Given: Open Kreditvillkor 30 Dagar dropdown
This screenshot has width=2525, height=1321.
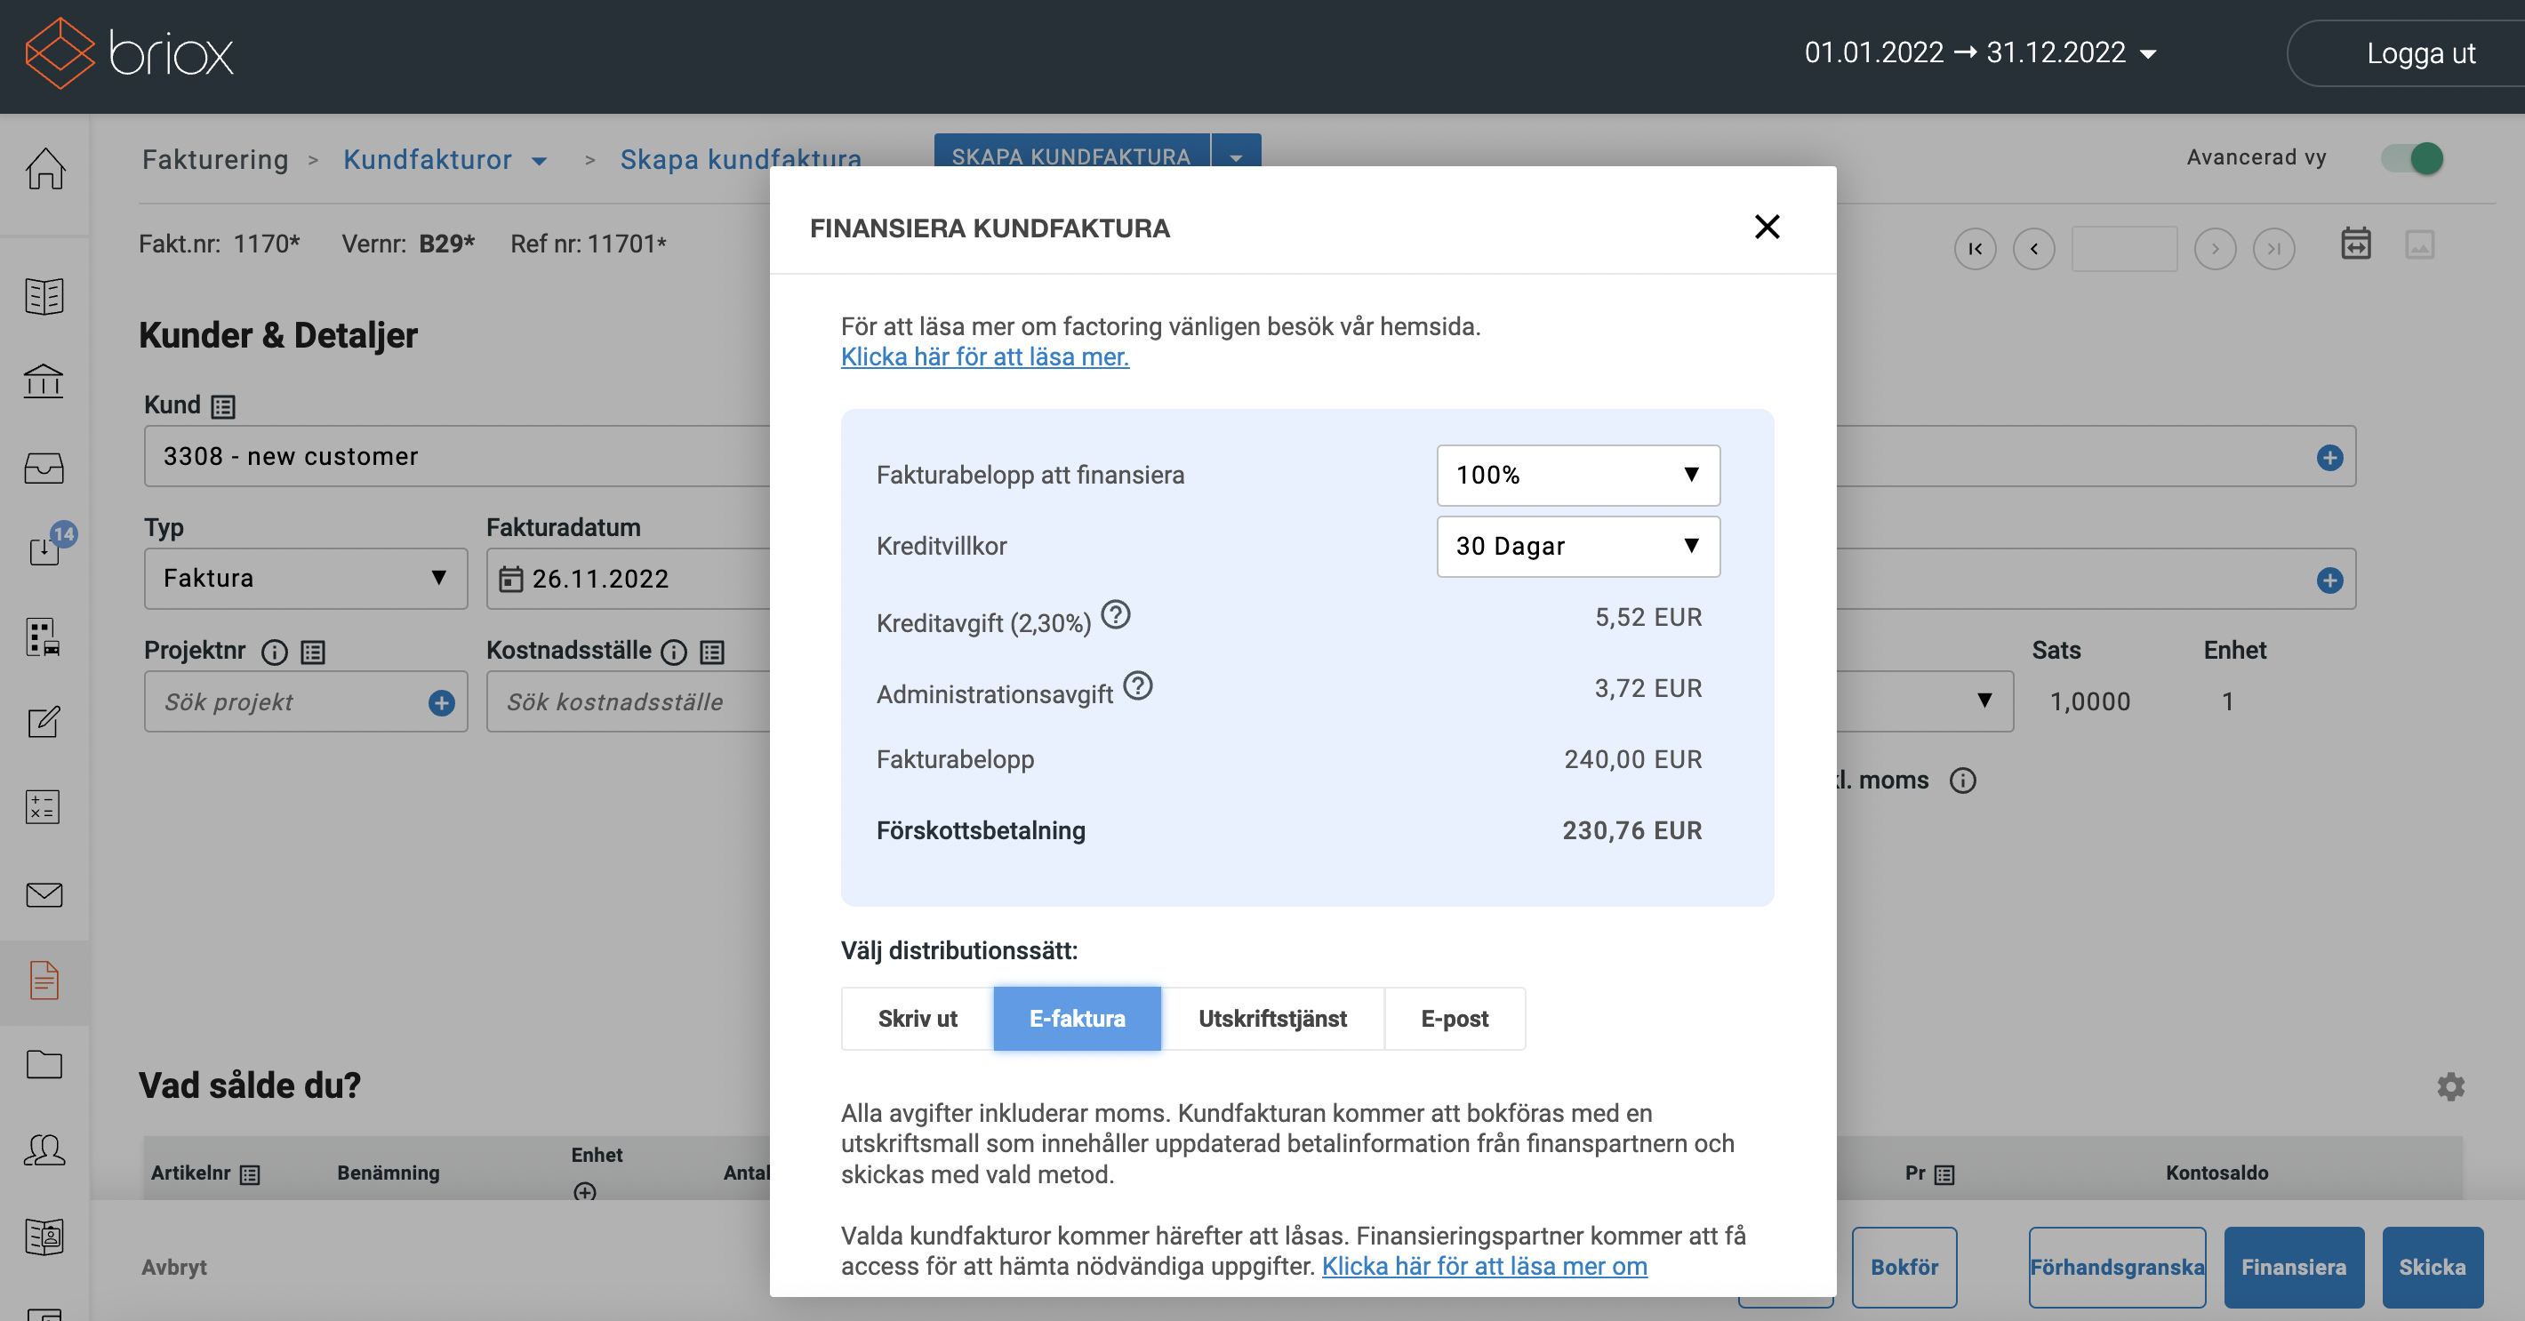Looking at the screenshot, I should (1577, 546).
